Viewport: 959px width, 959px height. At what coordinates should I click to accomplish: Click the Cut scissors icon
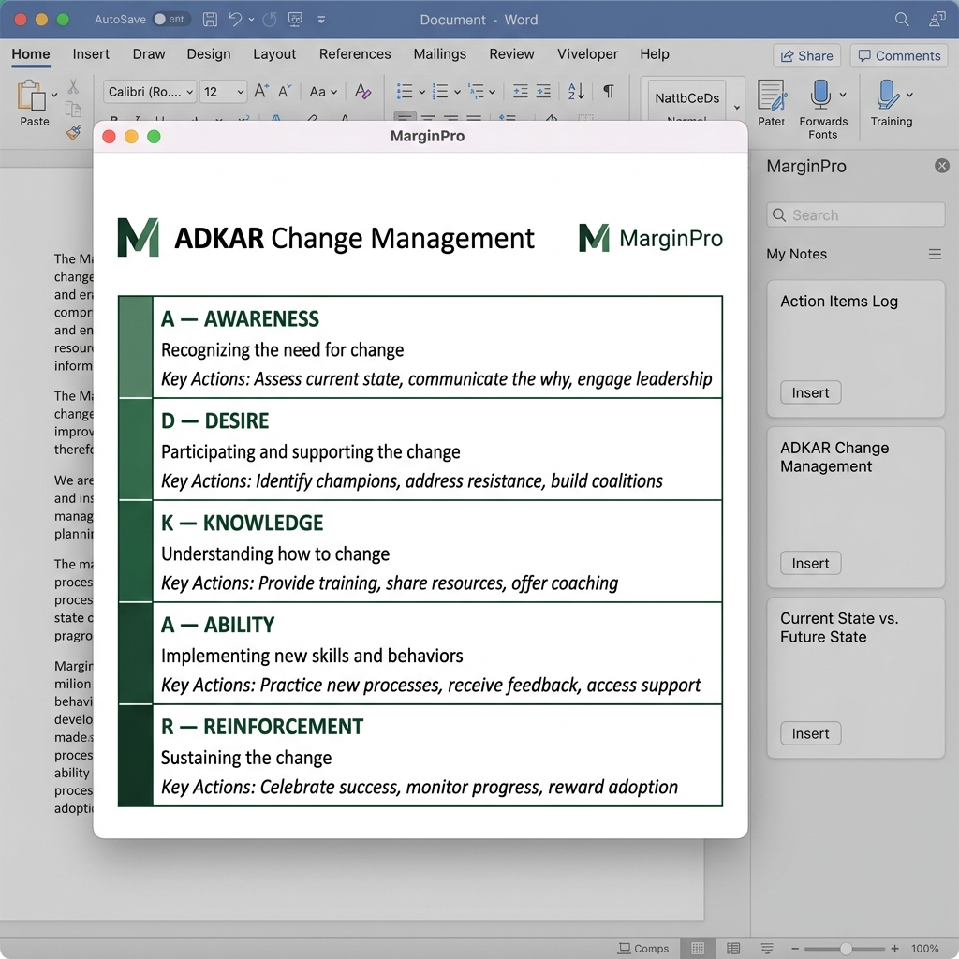pyautogui.click(x=73, y=88)
